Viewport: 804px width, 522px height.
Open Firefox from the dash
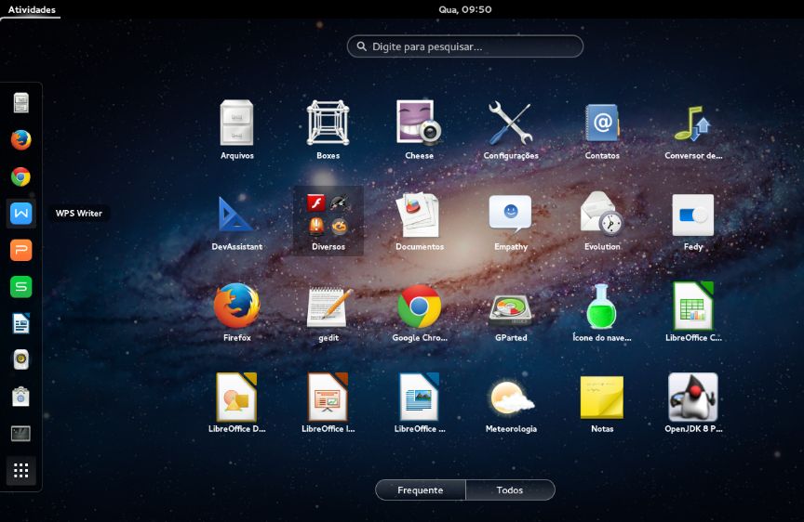(x=21, y=139)
